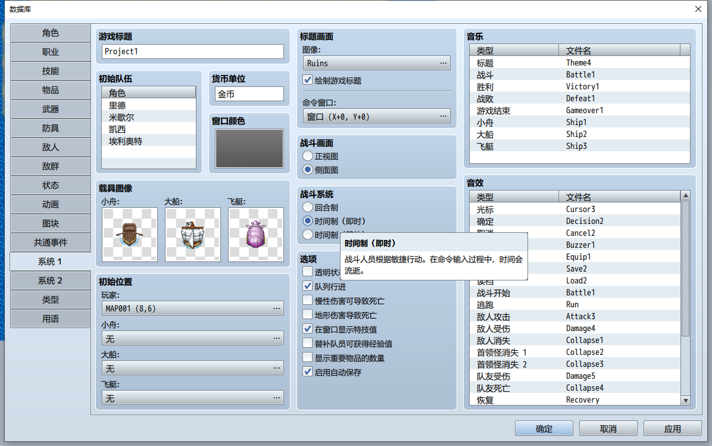712x446 pixels.
Task: Open the 大船 start position selector
Action: pyautogui.click(x=193, y=368)
